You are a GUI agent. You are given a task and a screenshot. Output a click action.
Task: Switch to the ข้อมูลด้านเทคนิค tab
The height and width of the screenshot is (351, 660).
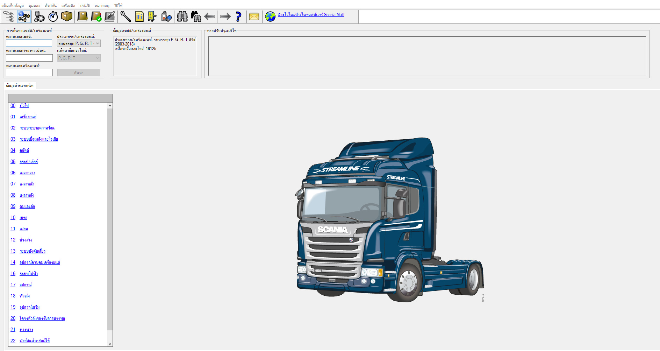20,85
